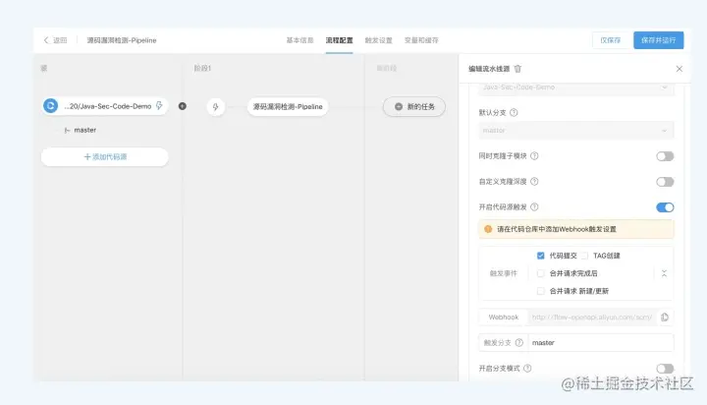707x405 pixels.
Task: Select the 源码漏洞检测-Pipeline task node
Action: tap(288, 107)
